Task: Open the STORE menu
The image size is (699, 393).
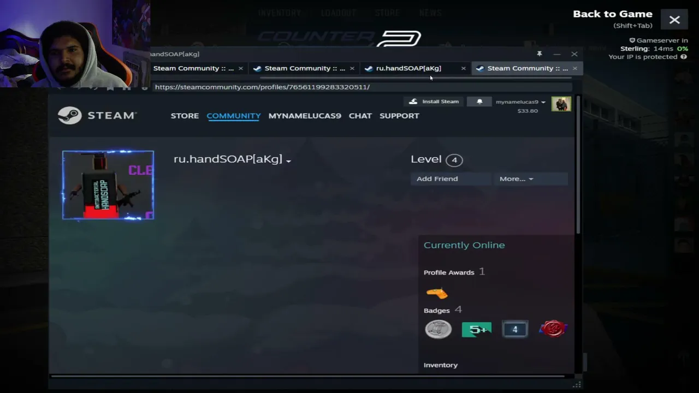Action: pos(185,116)
